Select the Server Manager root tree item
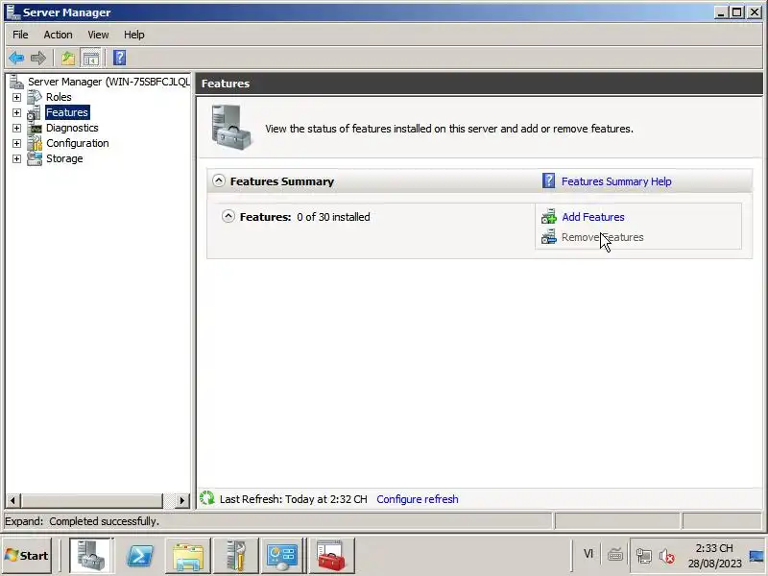This screenshot has height=576, width=768. click(108, 82)
